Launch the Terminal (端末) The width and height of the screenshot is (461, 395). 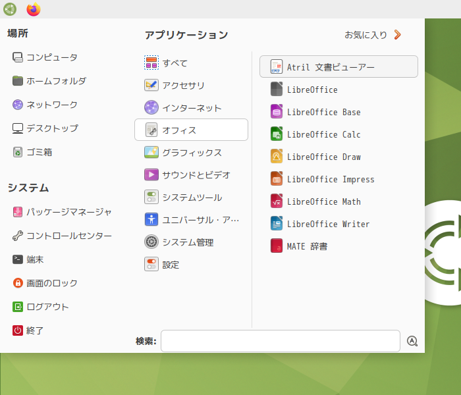click(28, 259)
